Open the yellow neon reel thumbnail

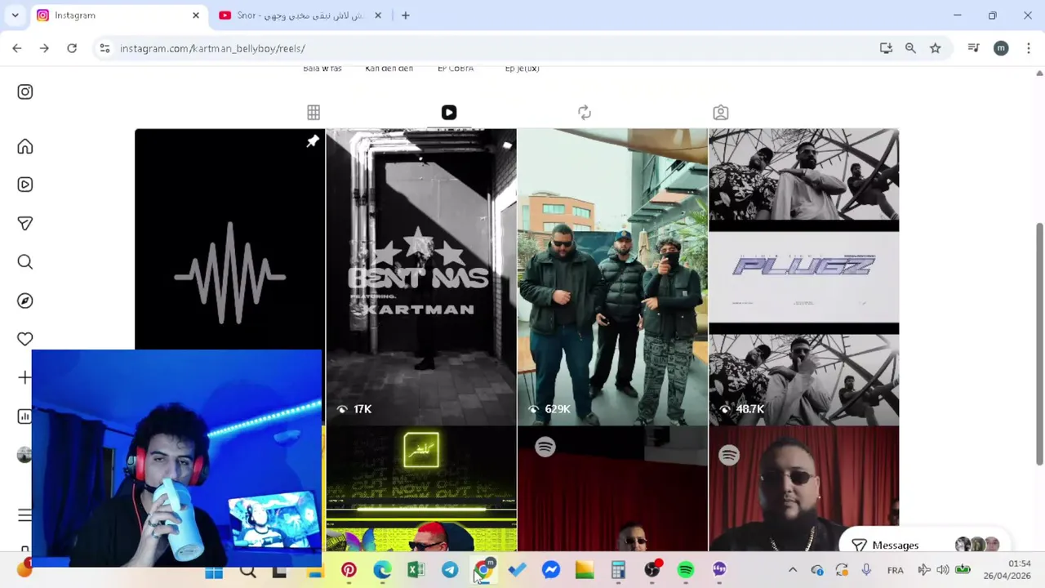tap(421, 489)
